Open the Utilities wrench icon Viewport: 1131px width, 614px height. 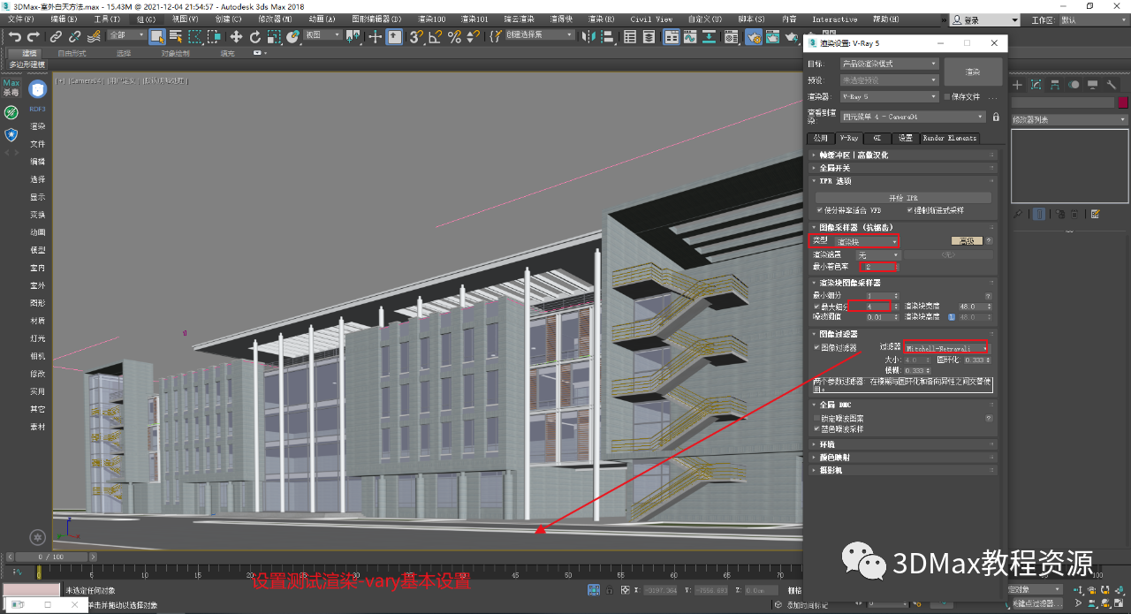pyautogui.click(x=1112, y=85)
